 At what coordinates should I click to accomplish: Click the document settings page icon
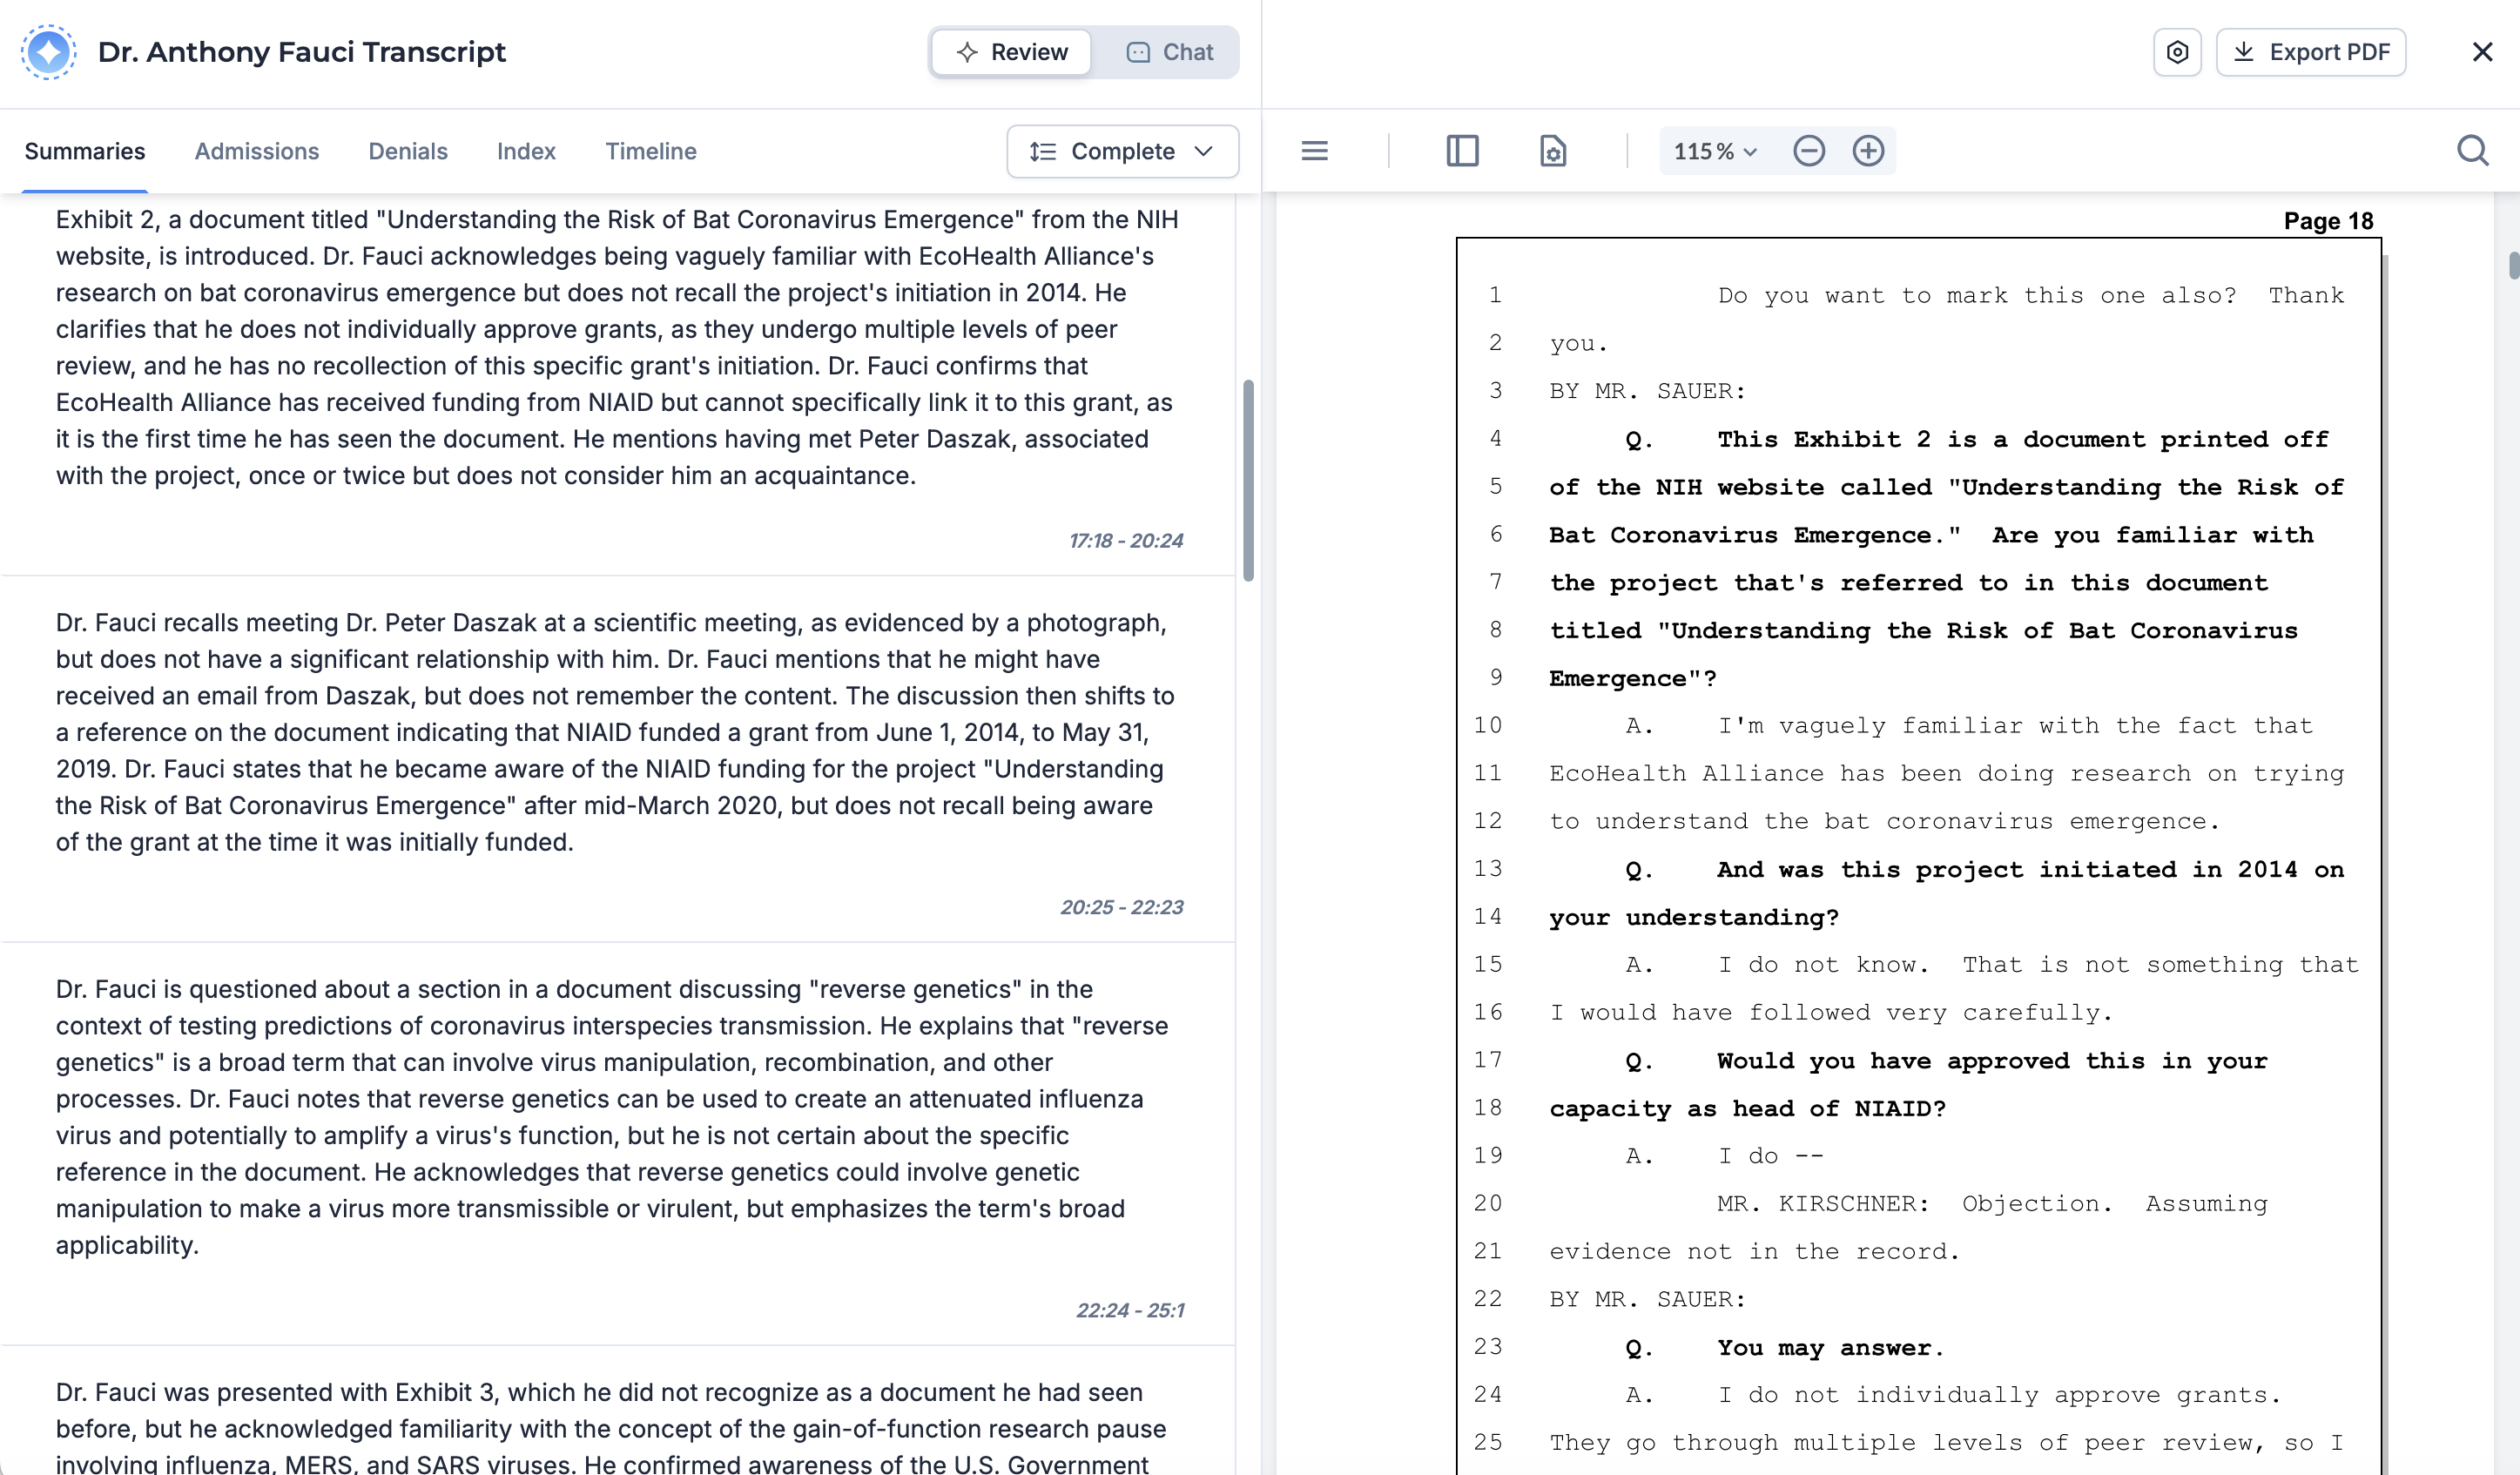1552,151
